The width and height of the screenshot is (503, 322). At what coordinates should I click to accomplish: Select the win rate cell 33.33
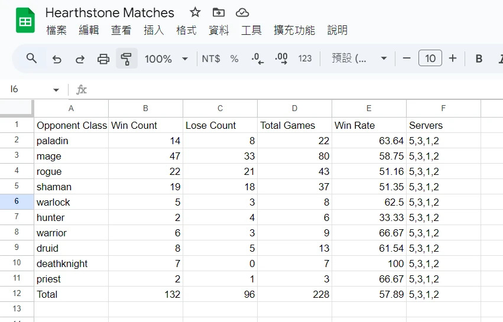[369, 217]
